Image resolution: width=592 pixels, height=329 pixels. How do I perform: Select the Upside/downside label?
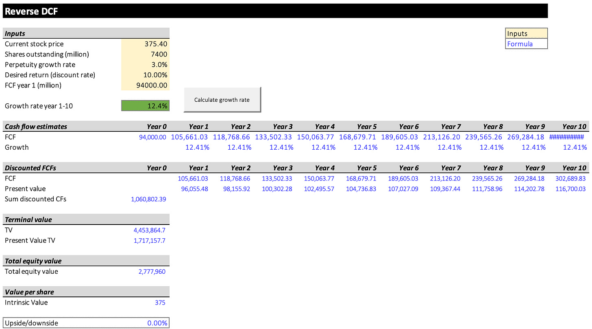tap(31, 323)
